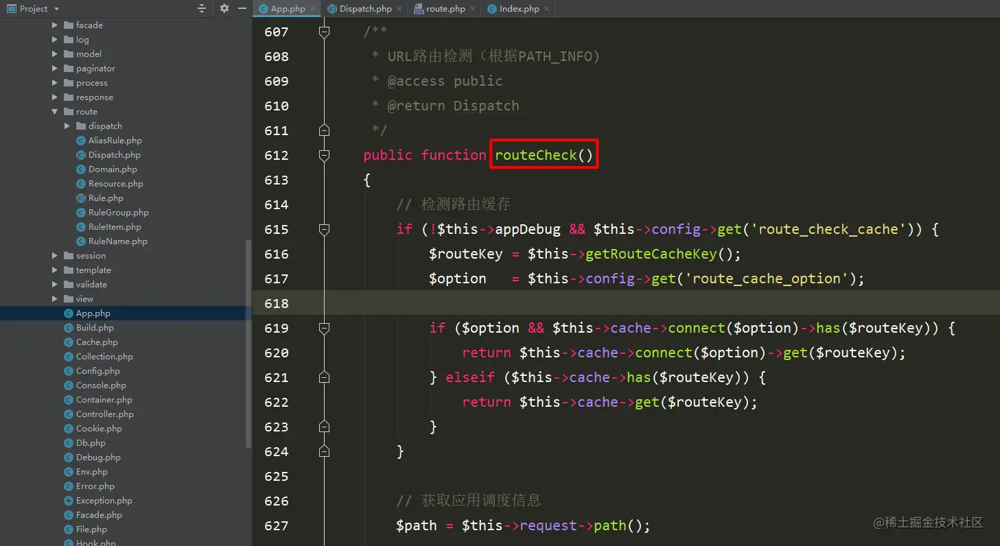This screenshot has height=546, width=1000.
Task: Expand the paginator folder
Action: [x=55, y=69]
